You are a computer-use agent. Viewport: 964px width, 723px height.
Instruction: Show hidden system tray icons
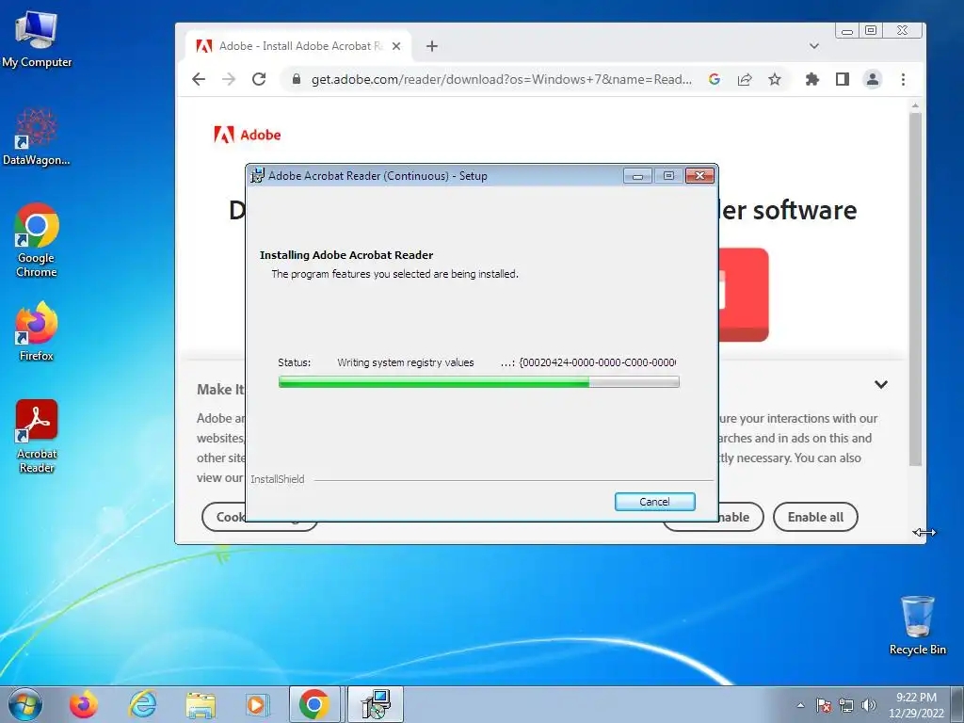(800, 705)
